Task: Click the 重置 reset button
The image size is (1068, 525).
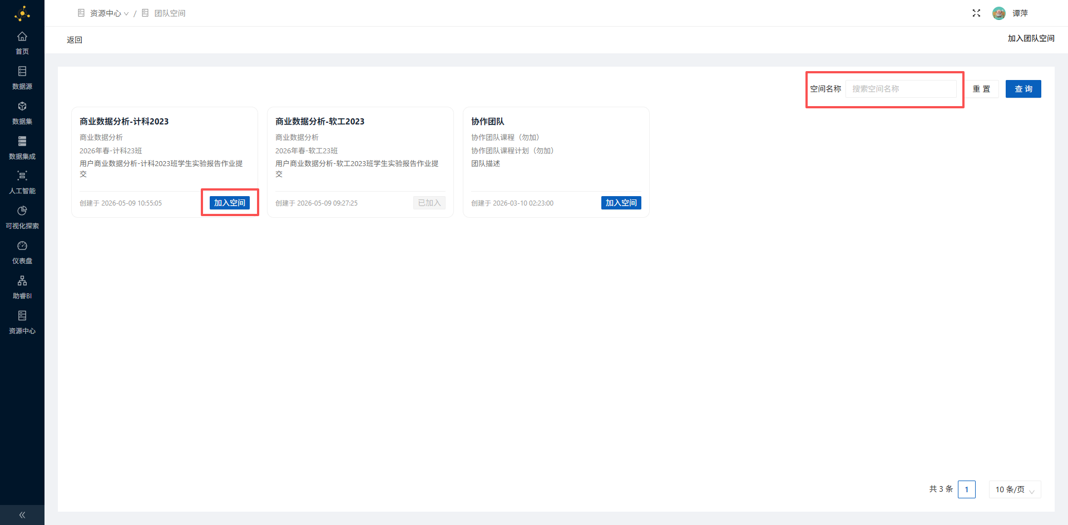Action: click(981, 89)
